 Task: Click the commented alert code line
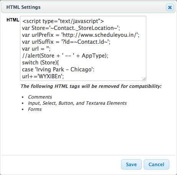point(65,56)
